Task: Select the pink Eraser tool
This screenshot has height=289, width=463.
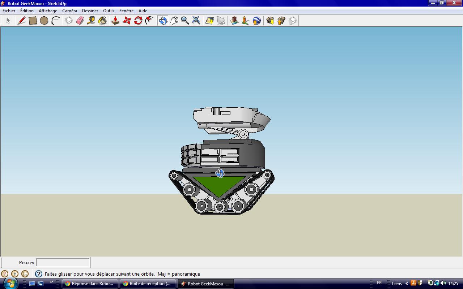Action: 80,21
